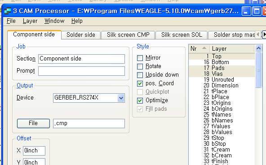Sort layers by Nr column header

[199, 48]
